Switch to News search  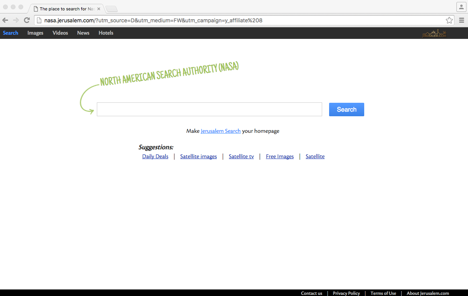(x=83, y=33)
